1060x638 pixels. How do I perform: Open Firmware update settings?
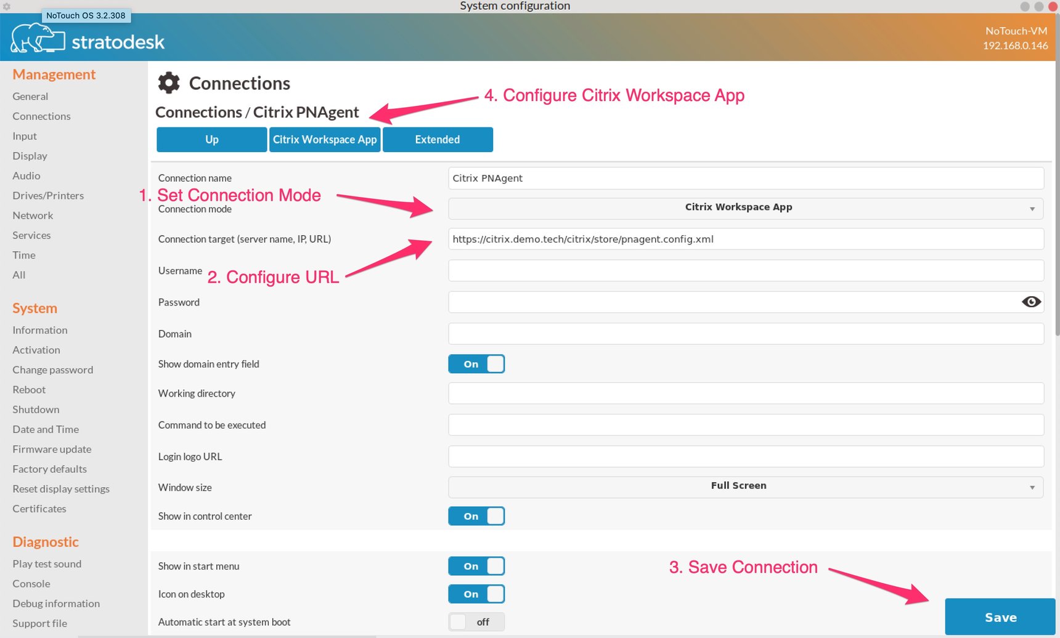point(52,449)
